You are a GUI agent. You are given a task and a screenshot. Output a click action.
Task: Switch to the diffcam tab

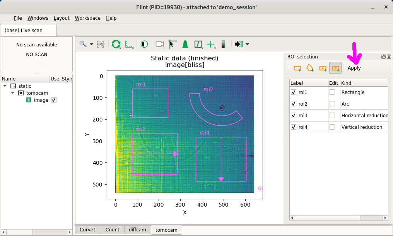[137, 229]
